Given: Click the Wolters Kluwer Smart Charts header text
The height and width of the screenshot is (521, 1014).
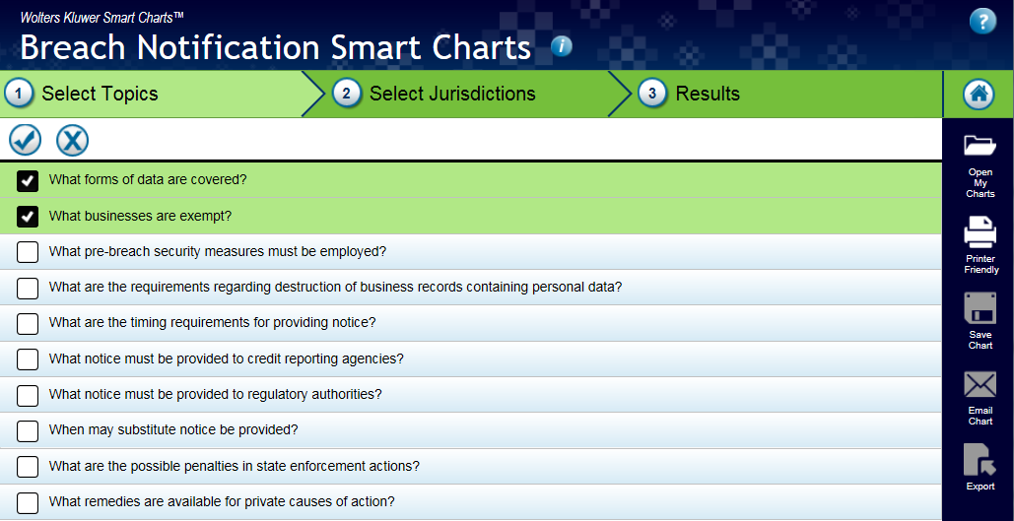Looking at the screenshot, I should point(102,18).
